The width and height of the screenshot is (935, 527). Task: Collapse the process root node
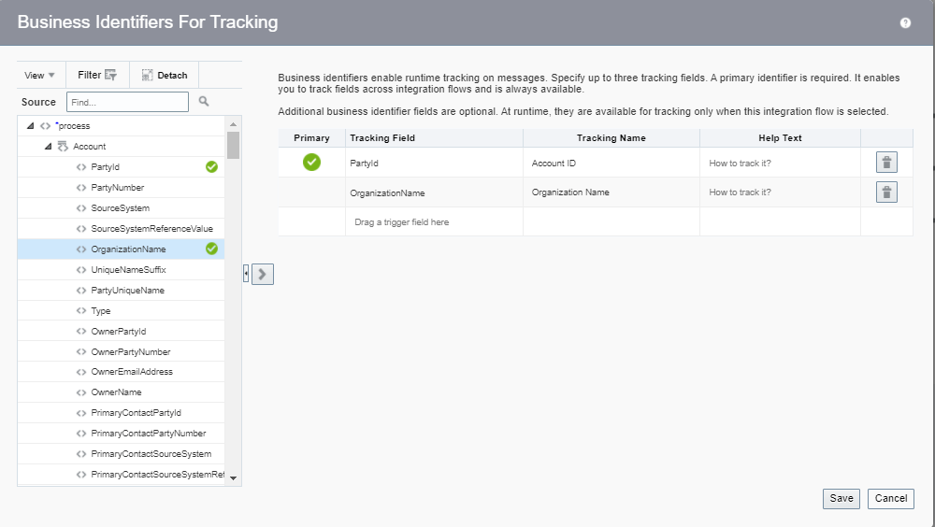[29, 126]
